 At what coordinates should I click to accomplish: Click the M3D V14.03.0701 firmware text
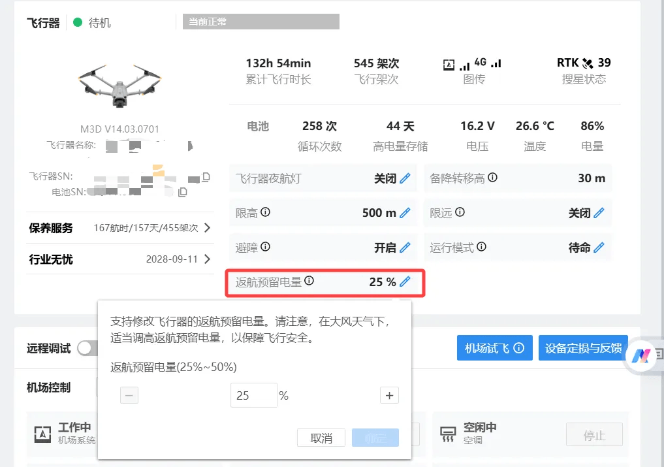tap(119, 129)
